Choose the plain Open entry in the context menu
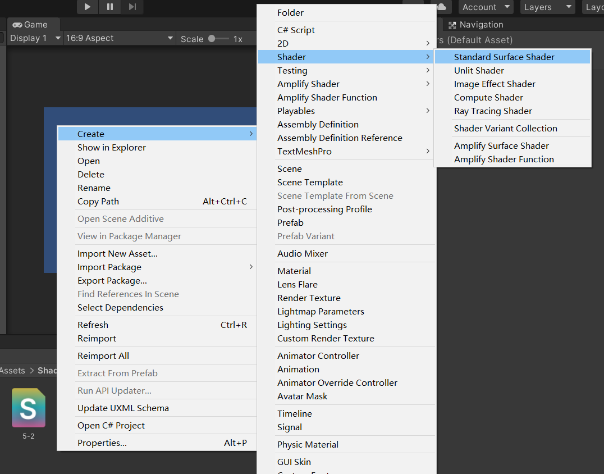 pos(157,161)
